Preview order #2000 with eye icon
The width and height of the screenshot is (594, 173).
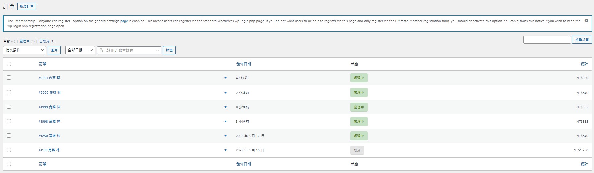click(225, 93)
